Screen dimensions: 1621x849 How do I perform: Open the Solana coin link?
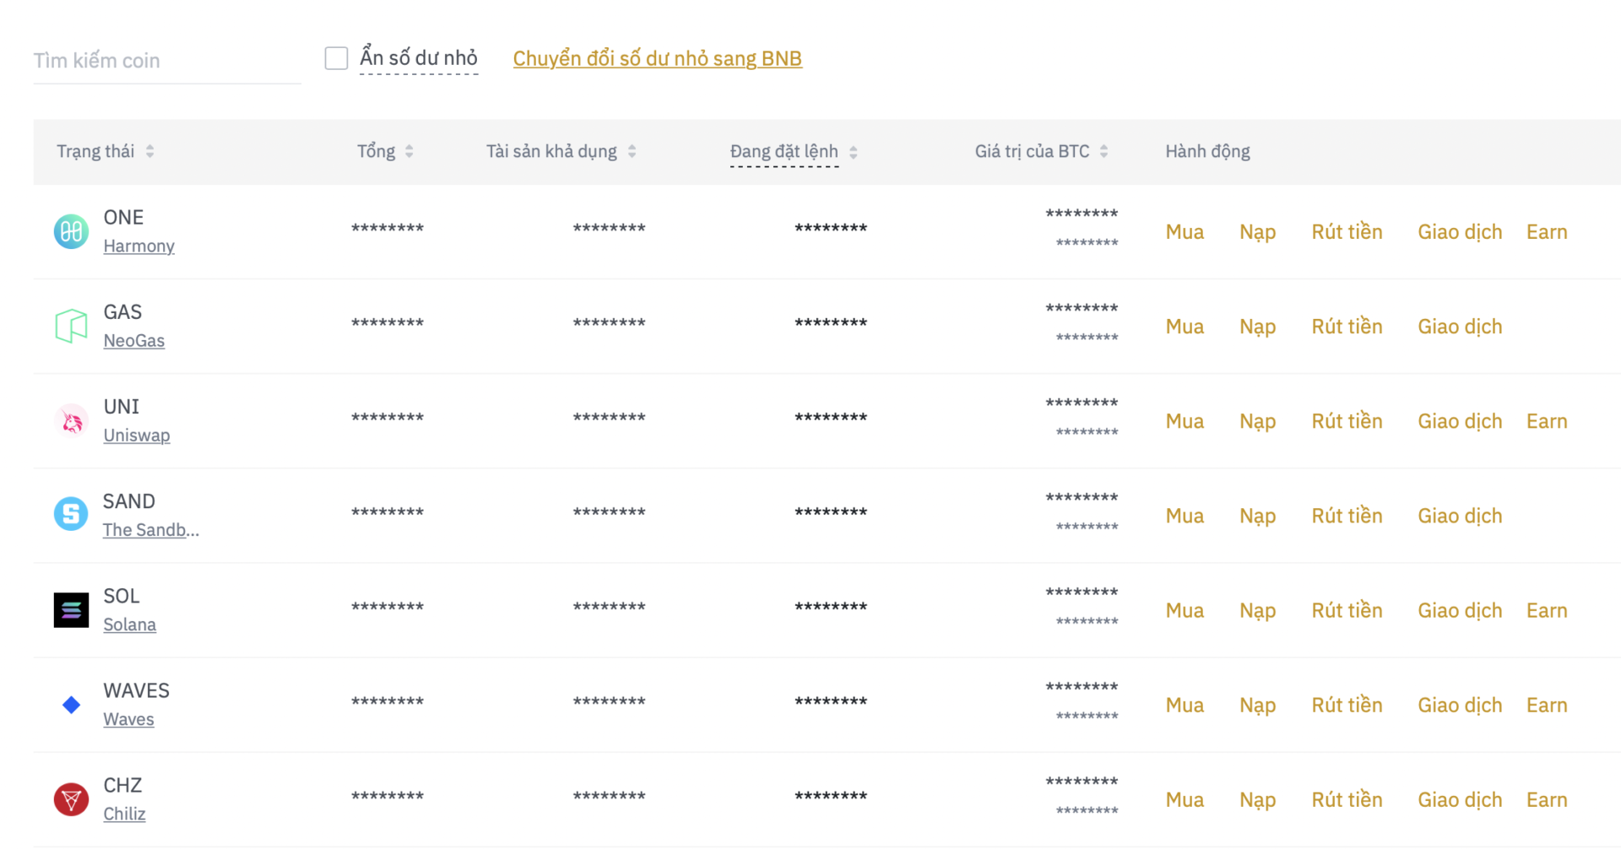129,624
